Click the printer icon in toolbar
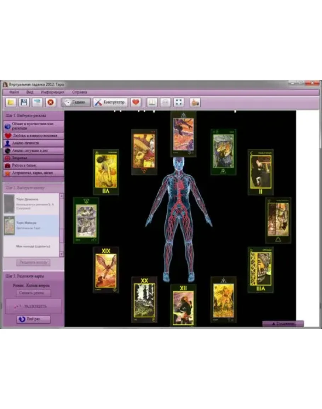The image size is (322, 409). 37,102
